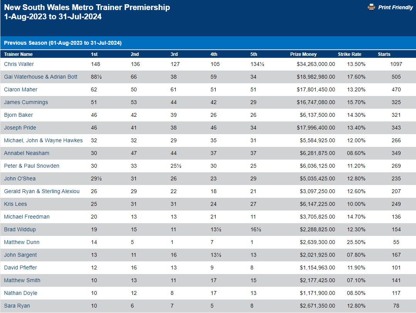Select Gai Waterhouse & Adrian Bott link
Image resolution: width=416 pixels, height=313 pixels.
point(40,77)
